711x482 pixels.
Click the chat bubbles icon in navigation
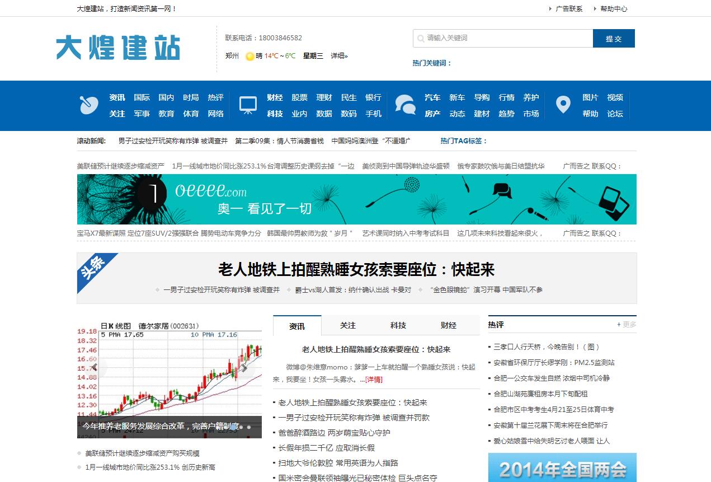405,105
